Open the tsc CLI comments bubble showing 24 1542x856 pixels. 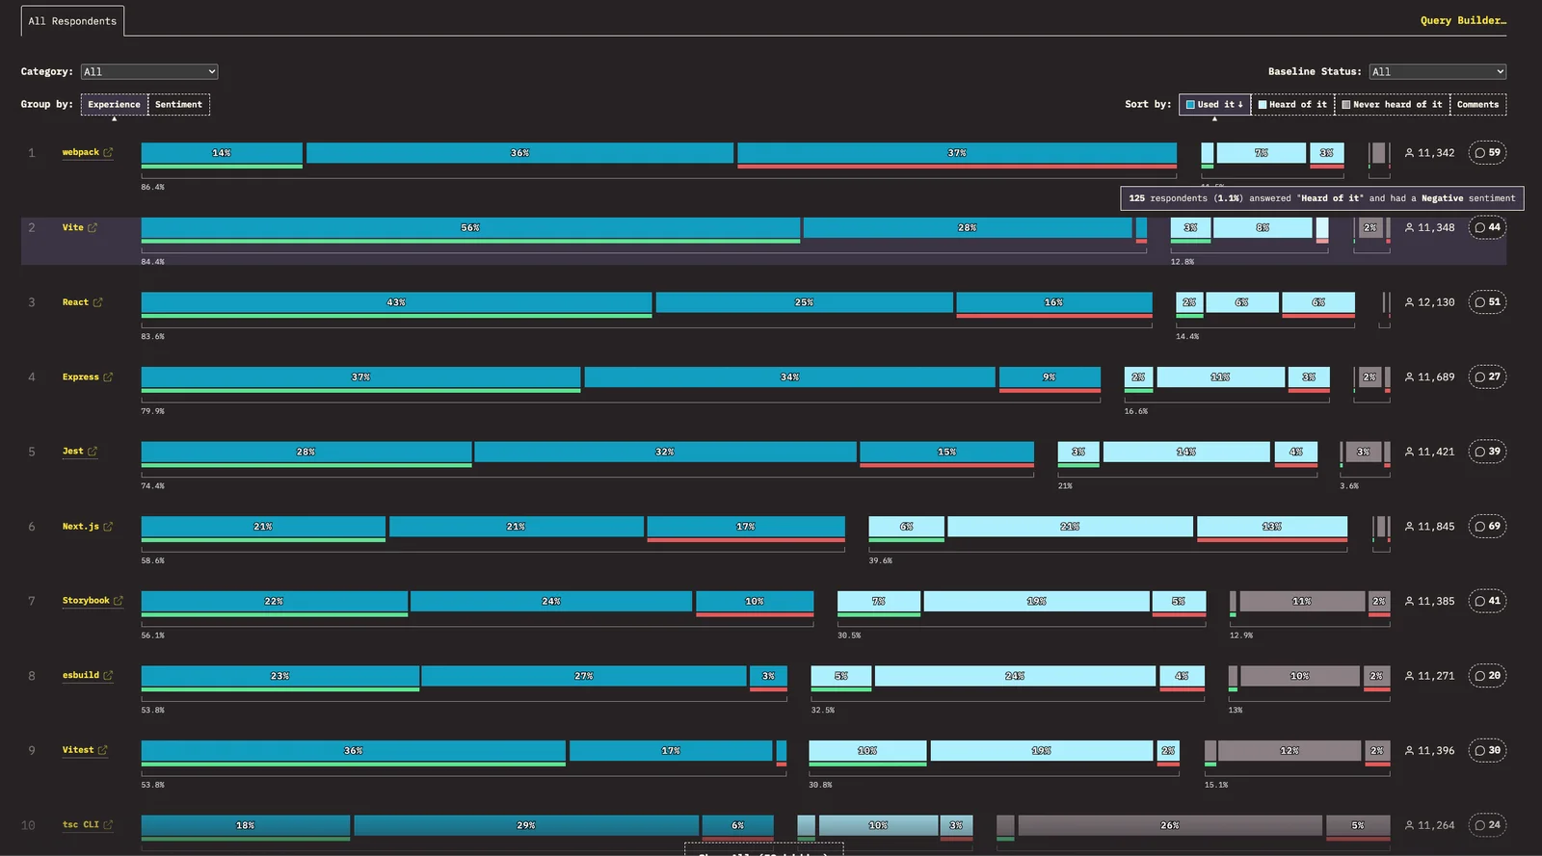(x=1487, y=824)
